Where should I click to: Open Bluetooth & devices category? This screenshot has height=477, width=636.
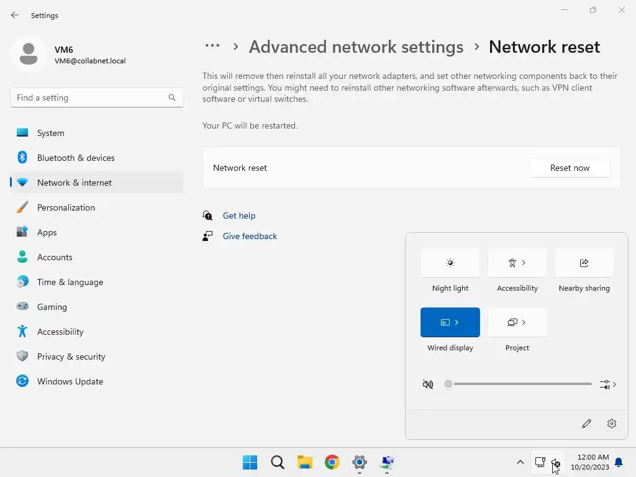pyautogui.click(x=96, y=158)
